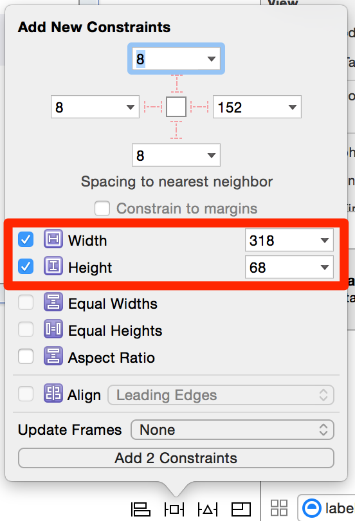Screen dimensions: 355x521
Task: Open Resolve Auto Layout Issues icon
Action: click(208, 509)
